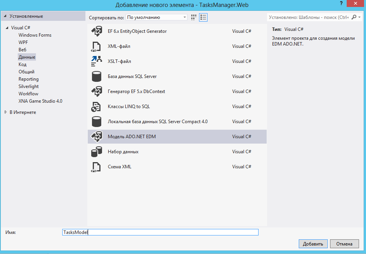Screen dimensions: 366x254
Task: Open the search options dropdown arrow
Action: pyautogui.click(x=359, y=17)
